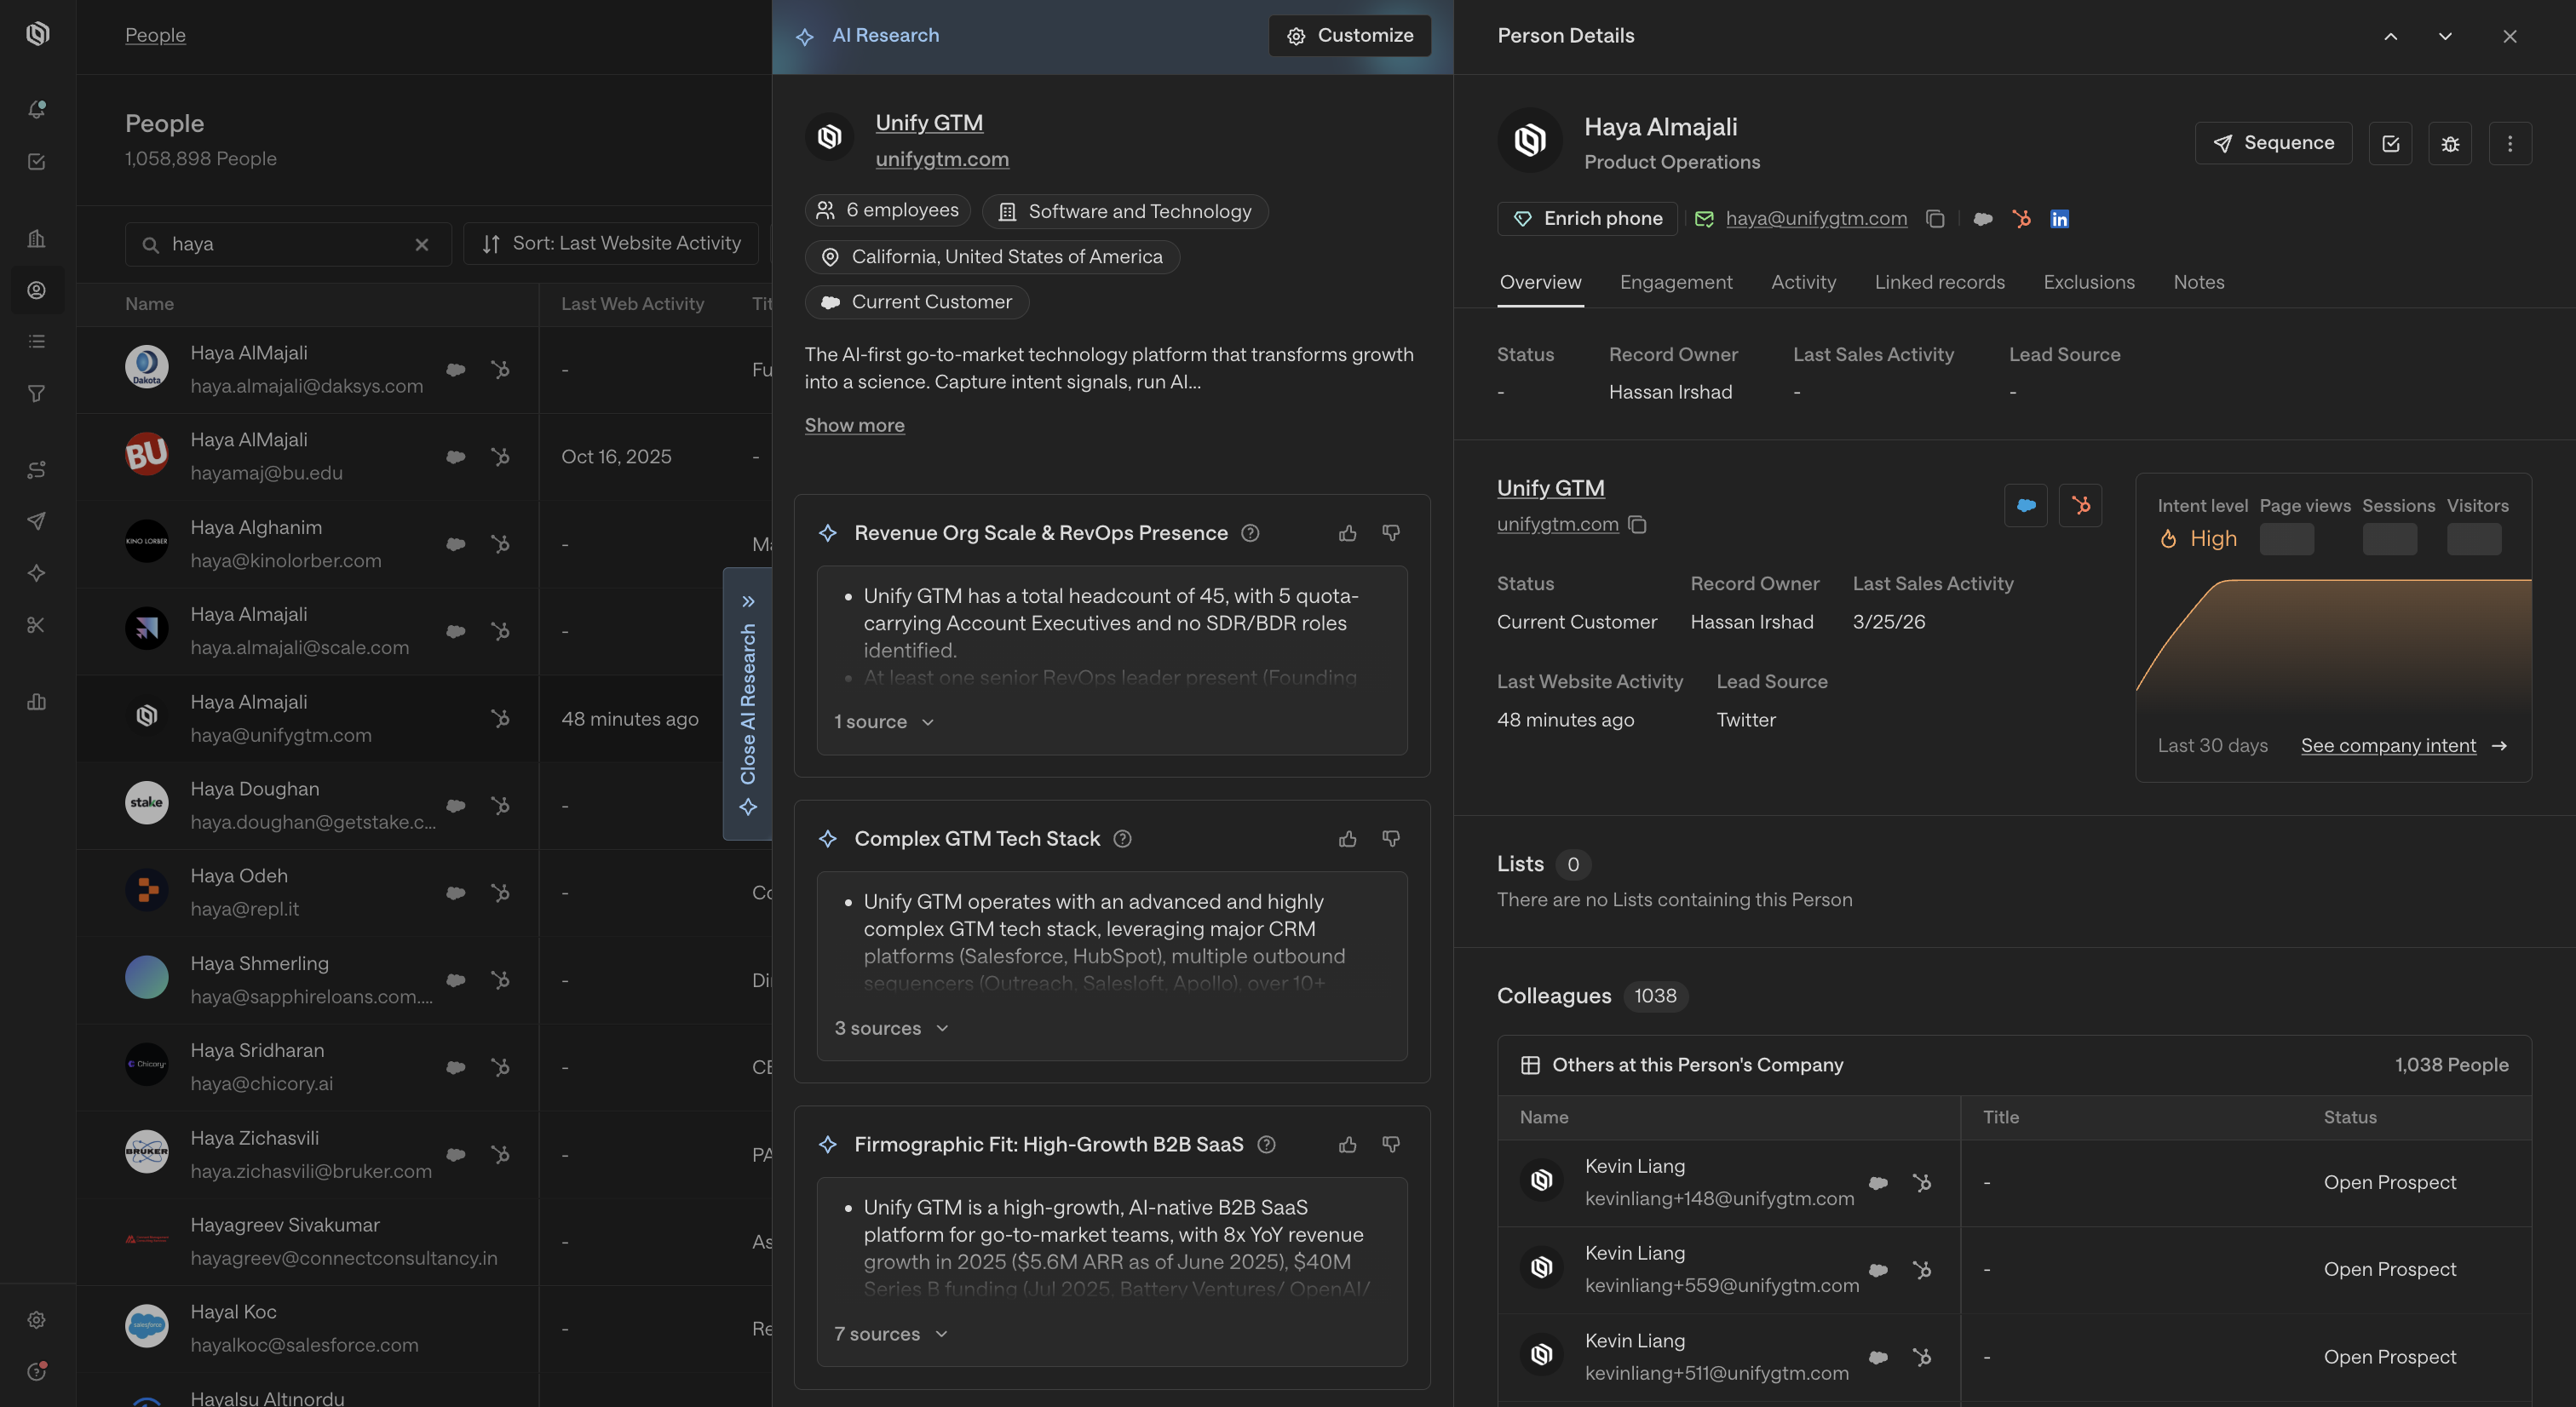2576x1407 pixels.
Task: Open the help icon at sidebar bottom
Action: (37, 1372)
